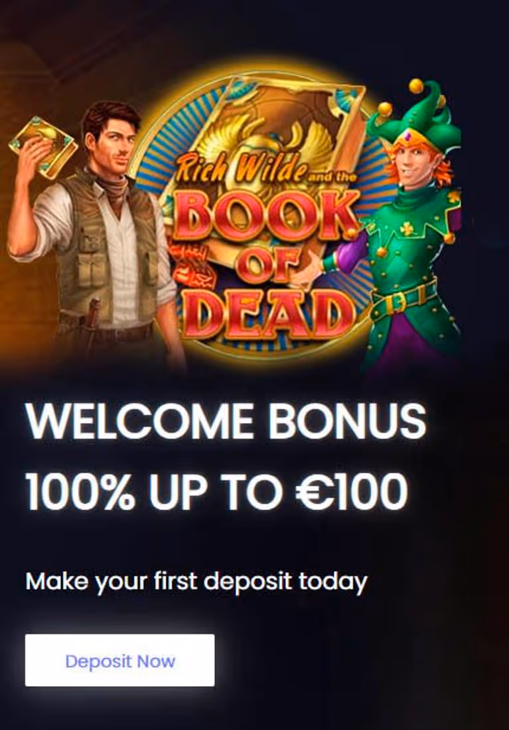Click the Make your first deposit today text
The height and width of the screenshot is (730, 509).
tap(196, 581)
